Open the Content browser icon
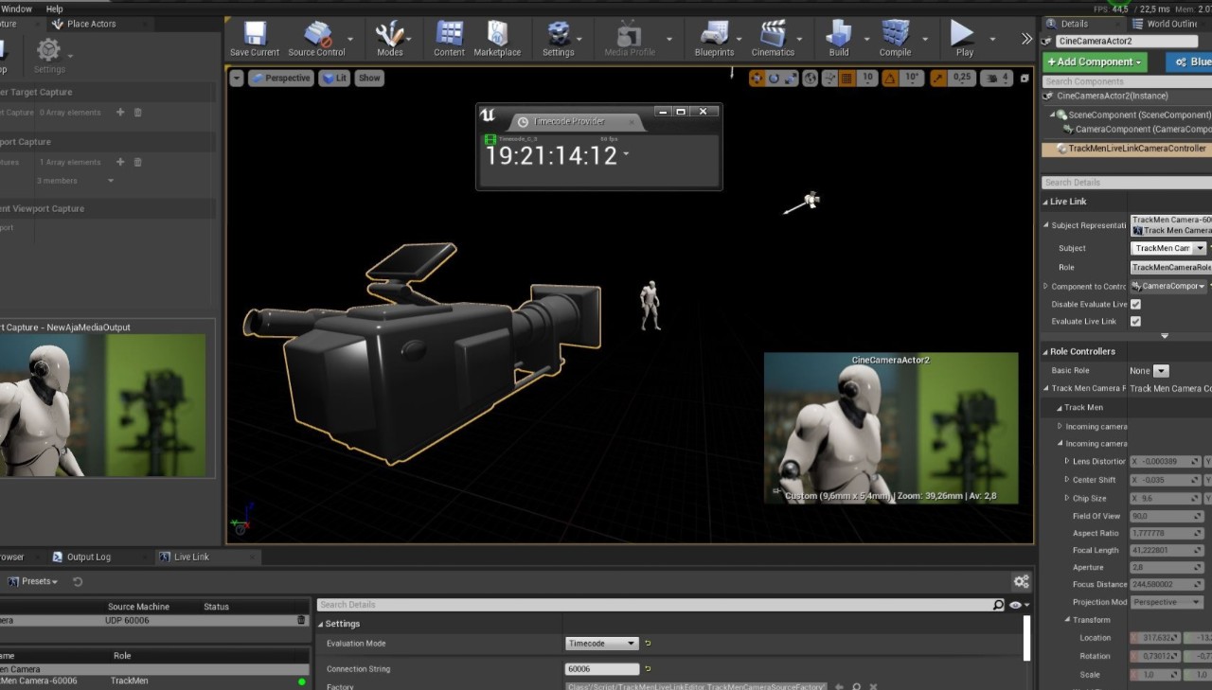This screenshot has height=690, width=1212. point(449,35)
